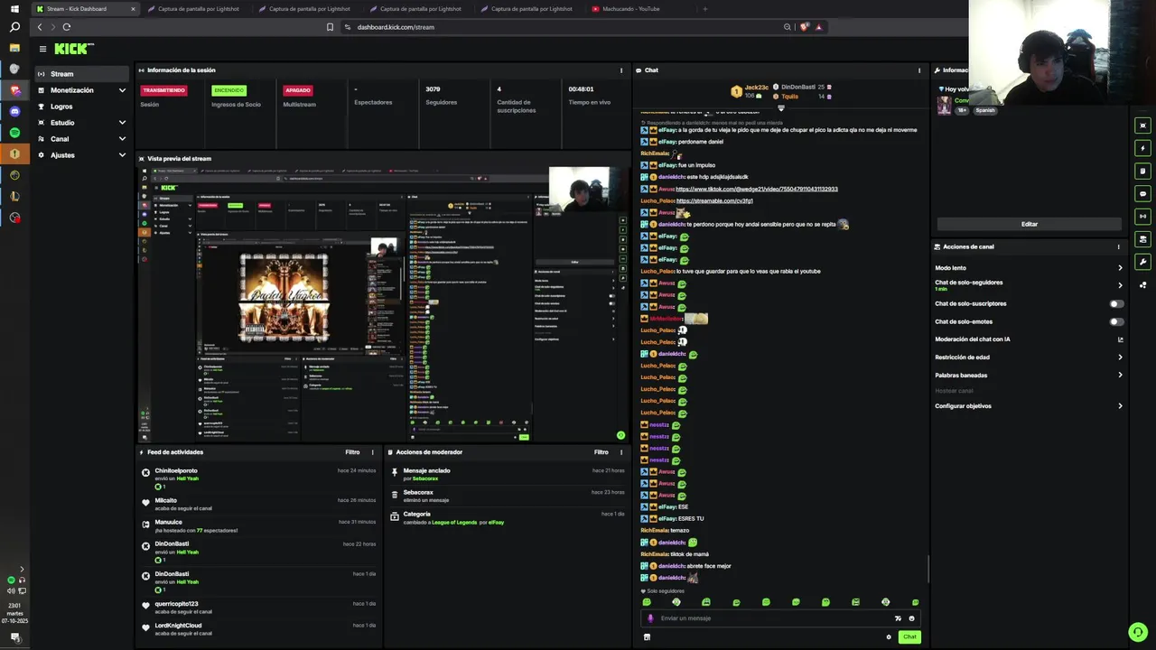Select Stream in the sidebar
1156x650 pixels.
pyautogui.click(x=83, y=74)
